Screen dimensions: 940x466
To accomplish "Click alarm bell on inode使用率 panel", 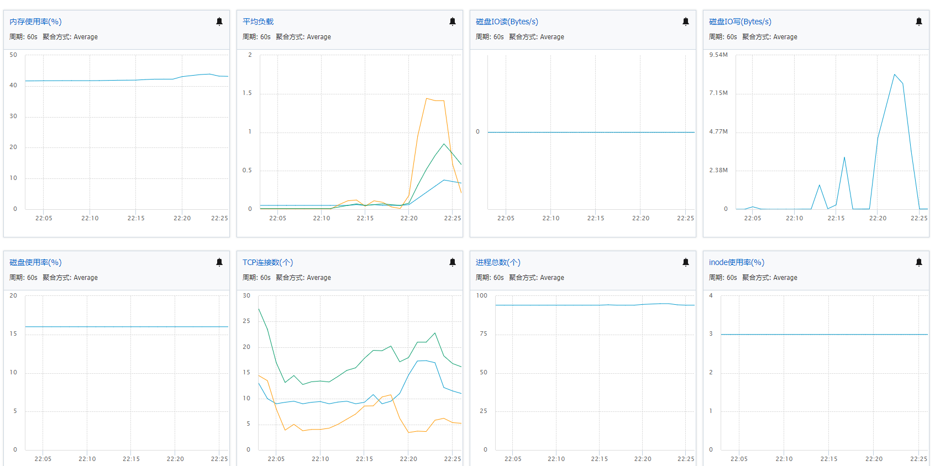I will click(x=919, y=262).
